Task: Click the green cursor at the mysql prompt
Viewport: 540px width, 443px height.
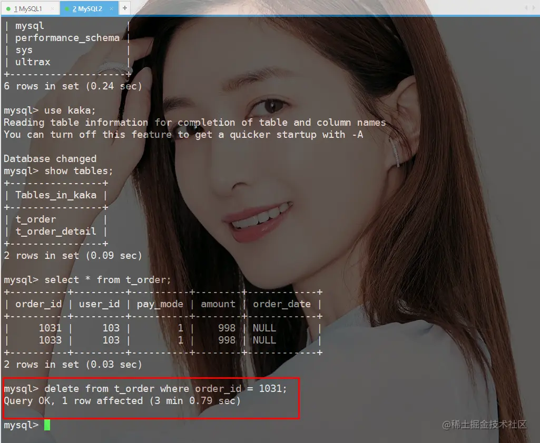Action: (47, 425)
